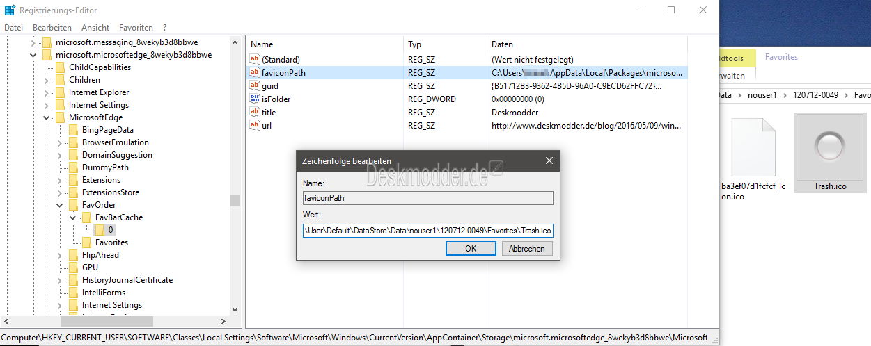This screenshot has width=871, height=346.
Task: Select the blank .ico file in Explorer window
Action: (x=753, y=158)
